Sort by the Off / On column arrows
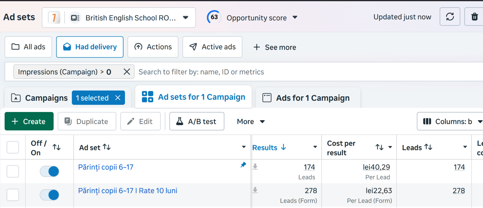483x208 pixels. tap(57, 147)
